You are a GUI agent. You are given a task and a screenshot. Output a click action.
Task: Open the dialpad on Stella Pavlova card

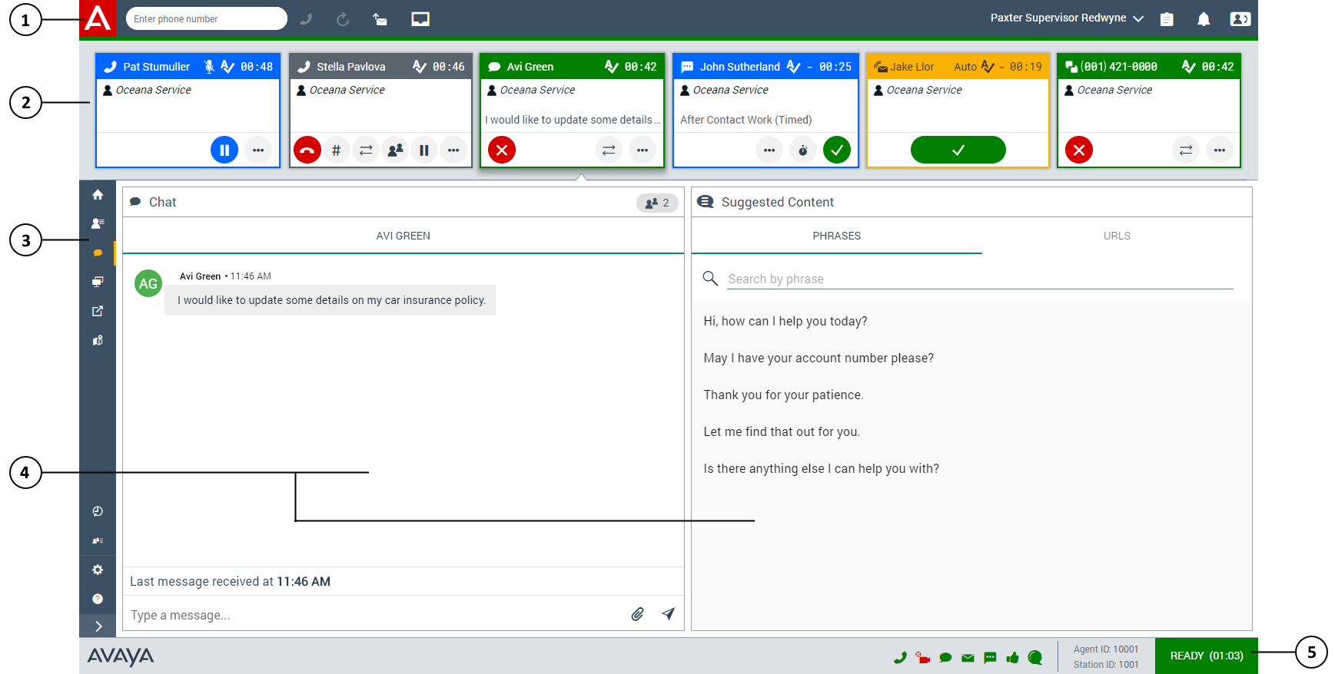point(336,150)
